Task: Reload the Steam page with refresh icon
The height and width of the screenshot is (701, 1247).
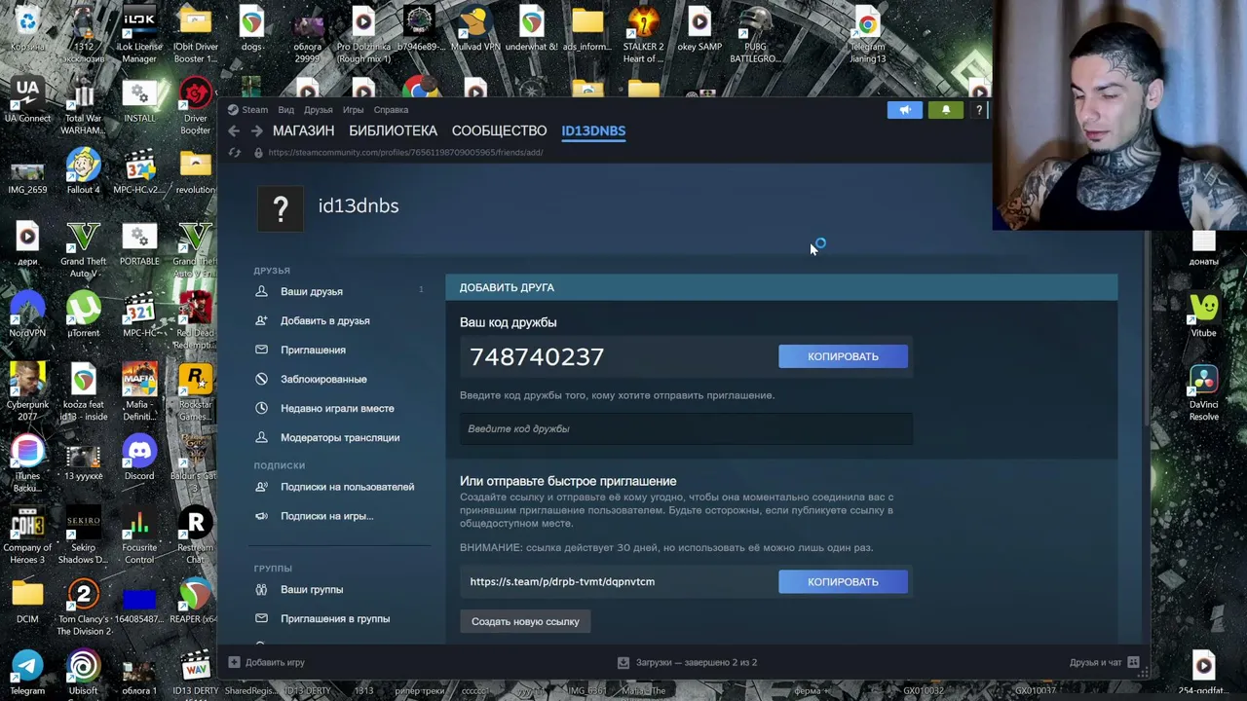Action: (234, 153)
